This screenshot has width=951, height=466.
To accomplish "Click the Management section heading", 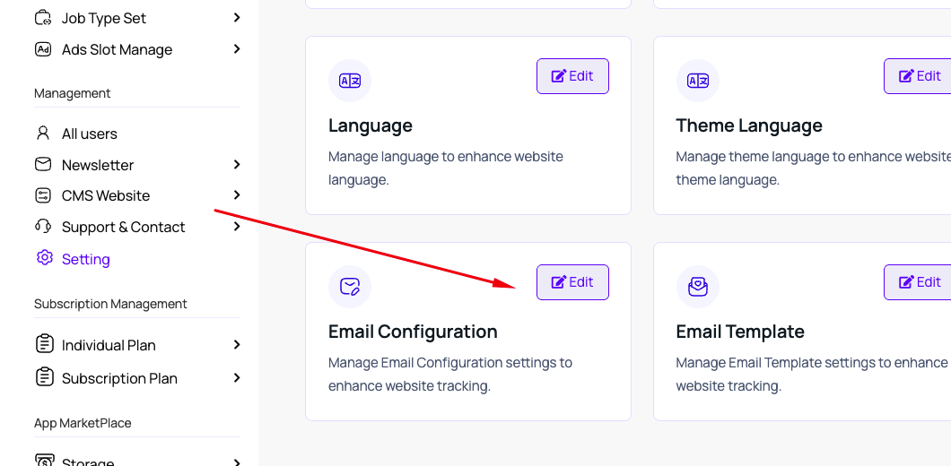I will click(x=72, y=93).
